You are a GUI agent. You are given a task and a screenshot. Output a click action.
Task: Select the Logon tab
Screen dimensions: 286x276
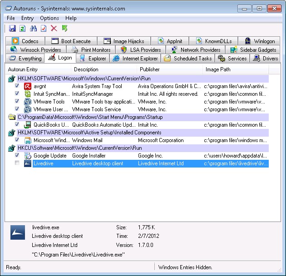tap(60, 58)
